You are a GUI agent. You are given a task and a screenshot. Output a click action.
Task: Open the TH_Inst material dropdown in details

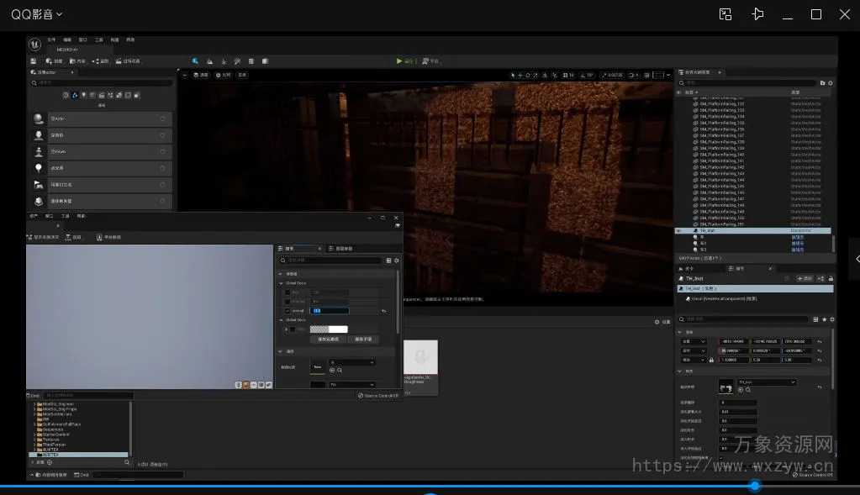765,382
